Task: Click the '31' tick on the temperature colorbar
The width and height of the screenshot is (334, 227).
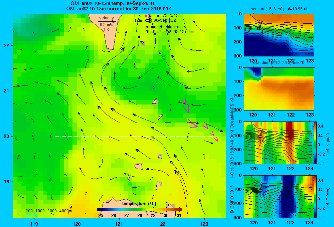Action: [x=179, y=216]
